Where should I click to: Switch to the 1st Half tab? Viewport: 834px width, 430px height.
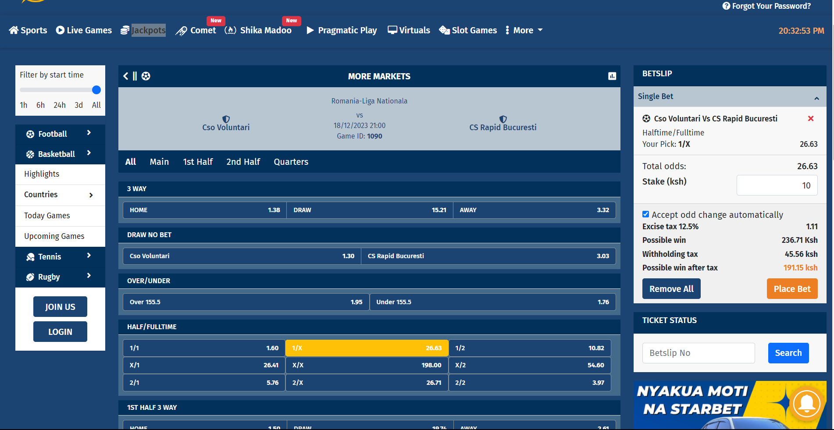pos(198,162)
